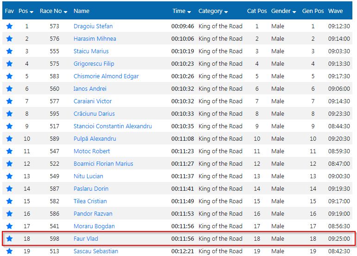The width and height of the screenshot is (357, 256).
Task: Open Harasim Mihnea's result link
Action: tap(95, 39)
